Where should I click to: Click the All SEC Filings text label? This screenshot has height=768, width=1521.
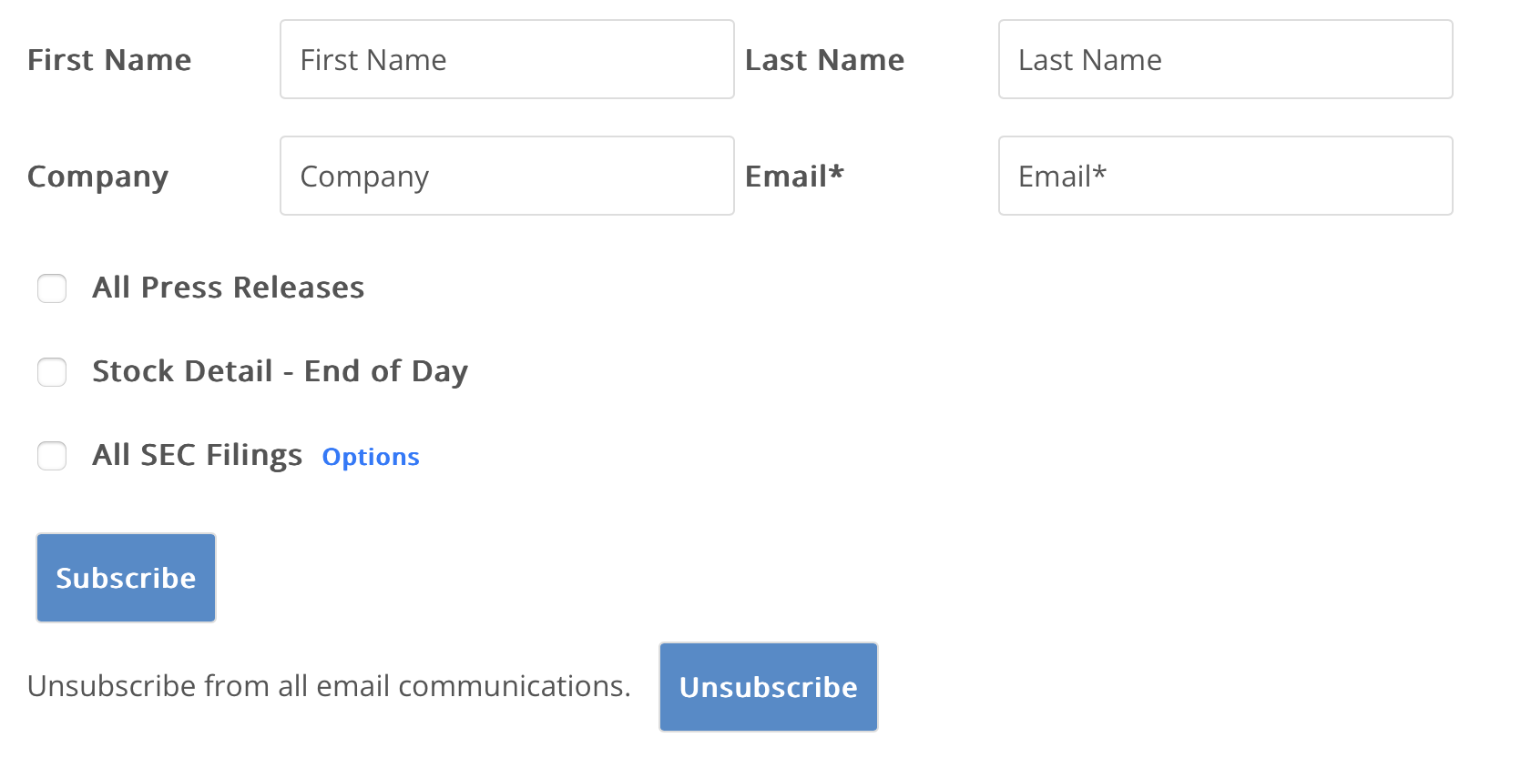pos(197,455)
